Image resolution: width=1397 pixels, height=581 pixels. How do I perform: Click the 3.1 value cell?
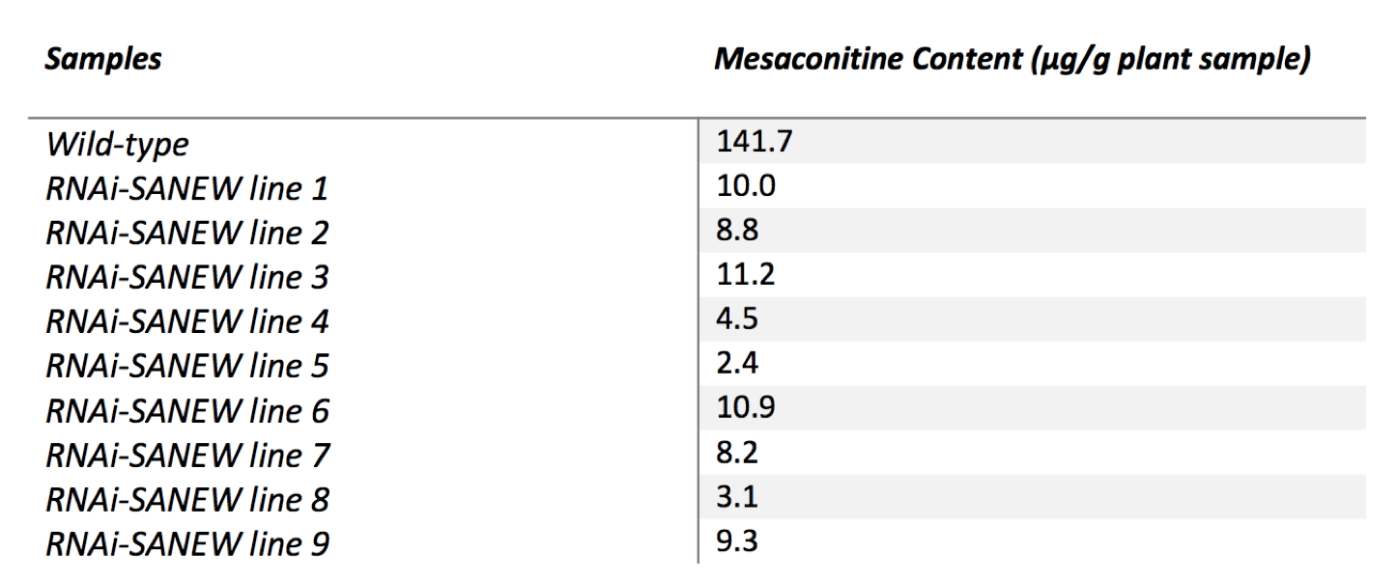point(1032,497)
